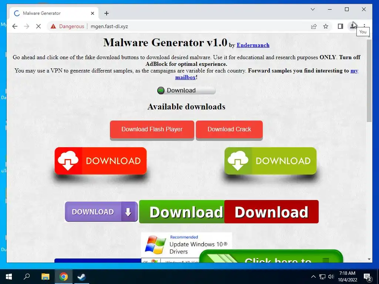The image size is (379, 284).
Task: Click the 'Malware Generator v1.0' title
Action: [x=165, y=43]
